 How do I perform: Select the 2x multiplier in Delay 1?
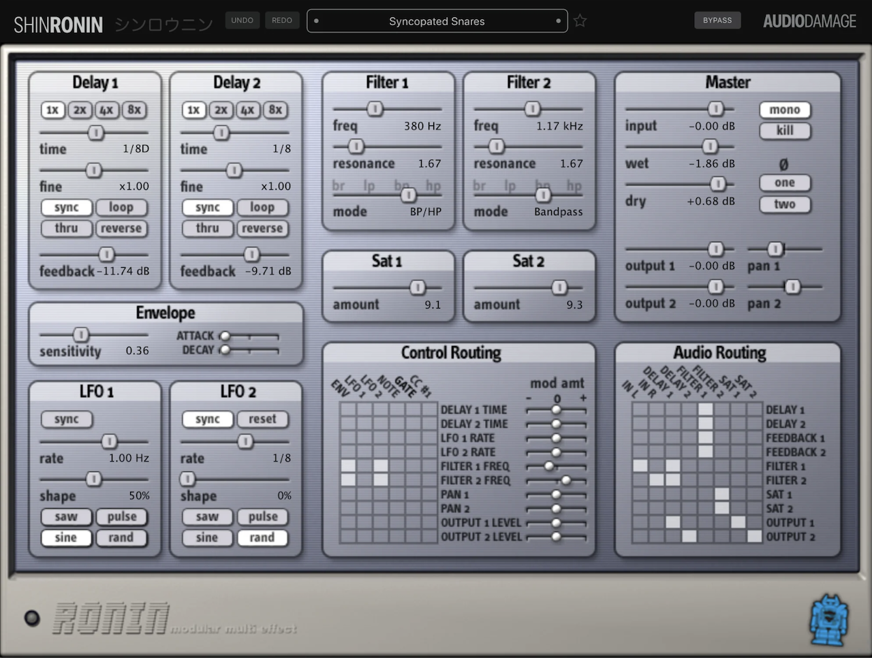80,110
